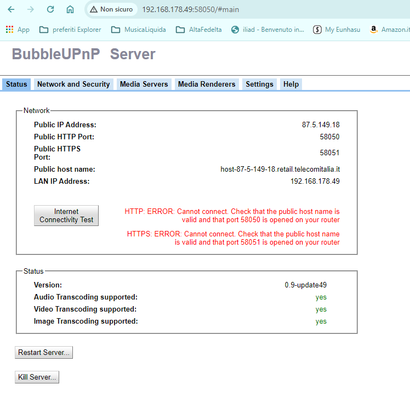The height and width of the screenshot is (401, 410).
Task: Select the public HTTP port value 58050
Action: click(x=329, y=137)
